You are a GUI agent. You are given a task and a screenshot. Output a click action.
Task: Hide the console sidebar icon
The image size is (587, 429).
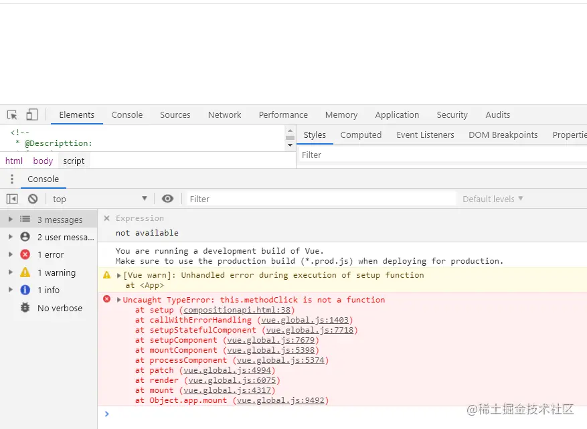tap(12, 199)
